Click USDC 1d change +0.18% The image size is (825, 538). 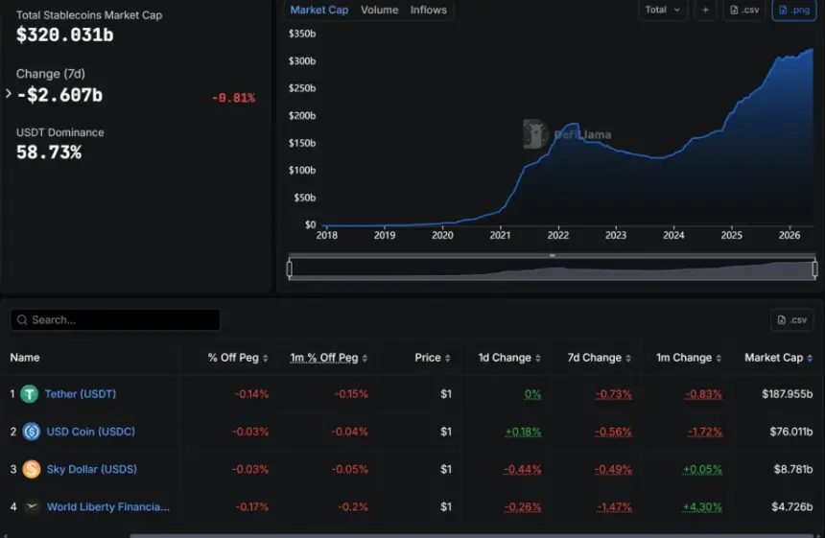tap(523, 432)
